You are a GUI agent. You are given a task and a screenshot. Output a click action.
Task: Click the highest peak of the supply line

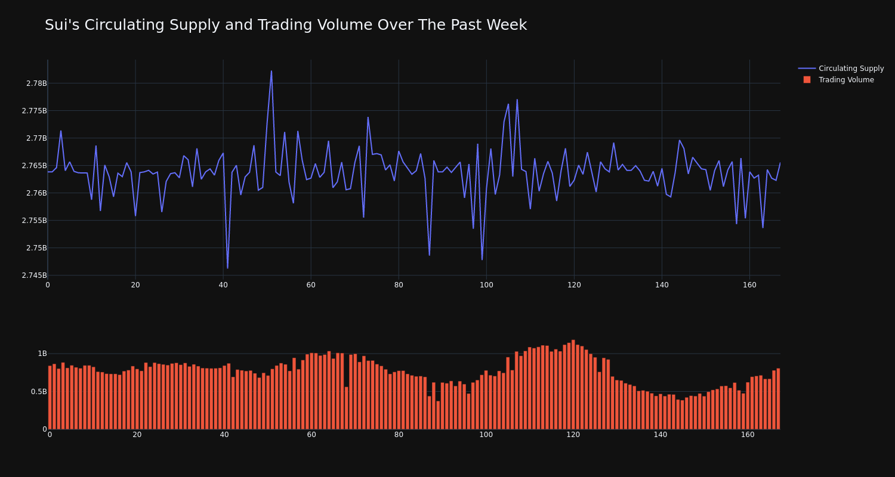[271, 71]
